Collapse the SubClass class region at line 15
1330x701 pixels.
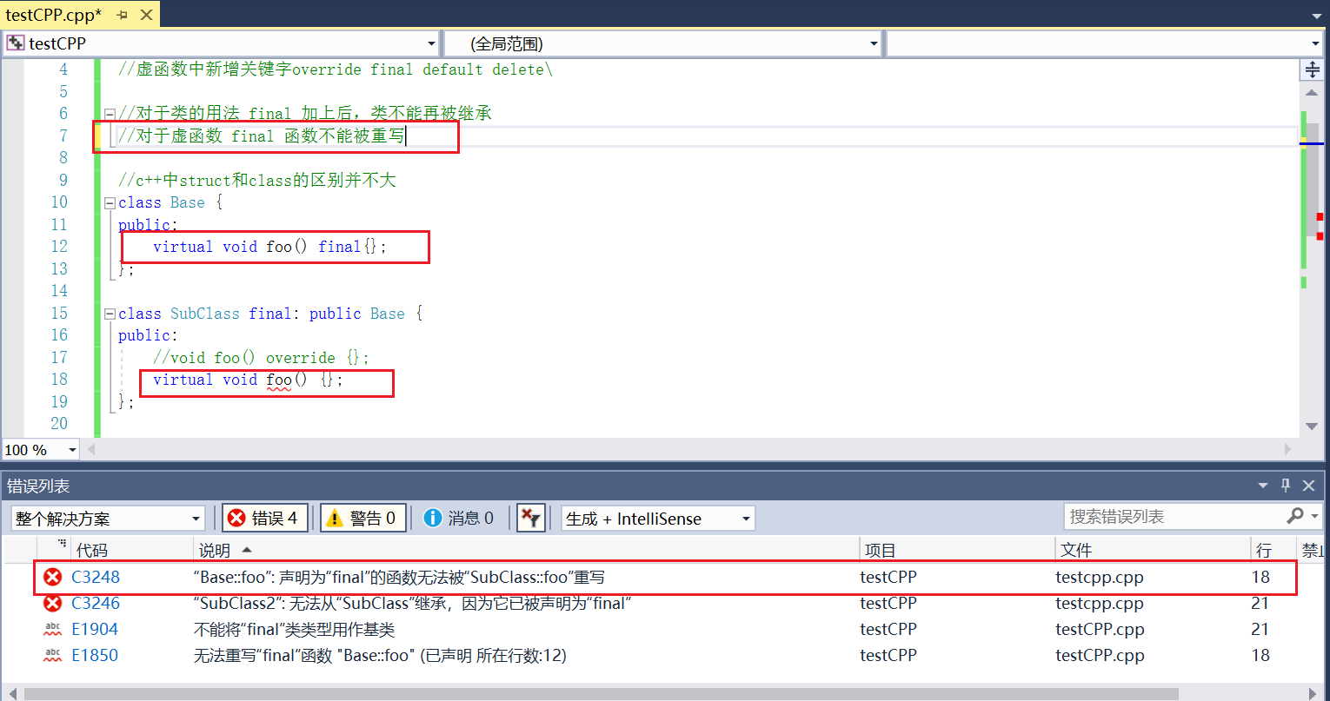pos(110,314)
